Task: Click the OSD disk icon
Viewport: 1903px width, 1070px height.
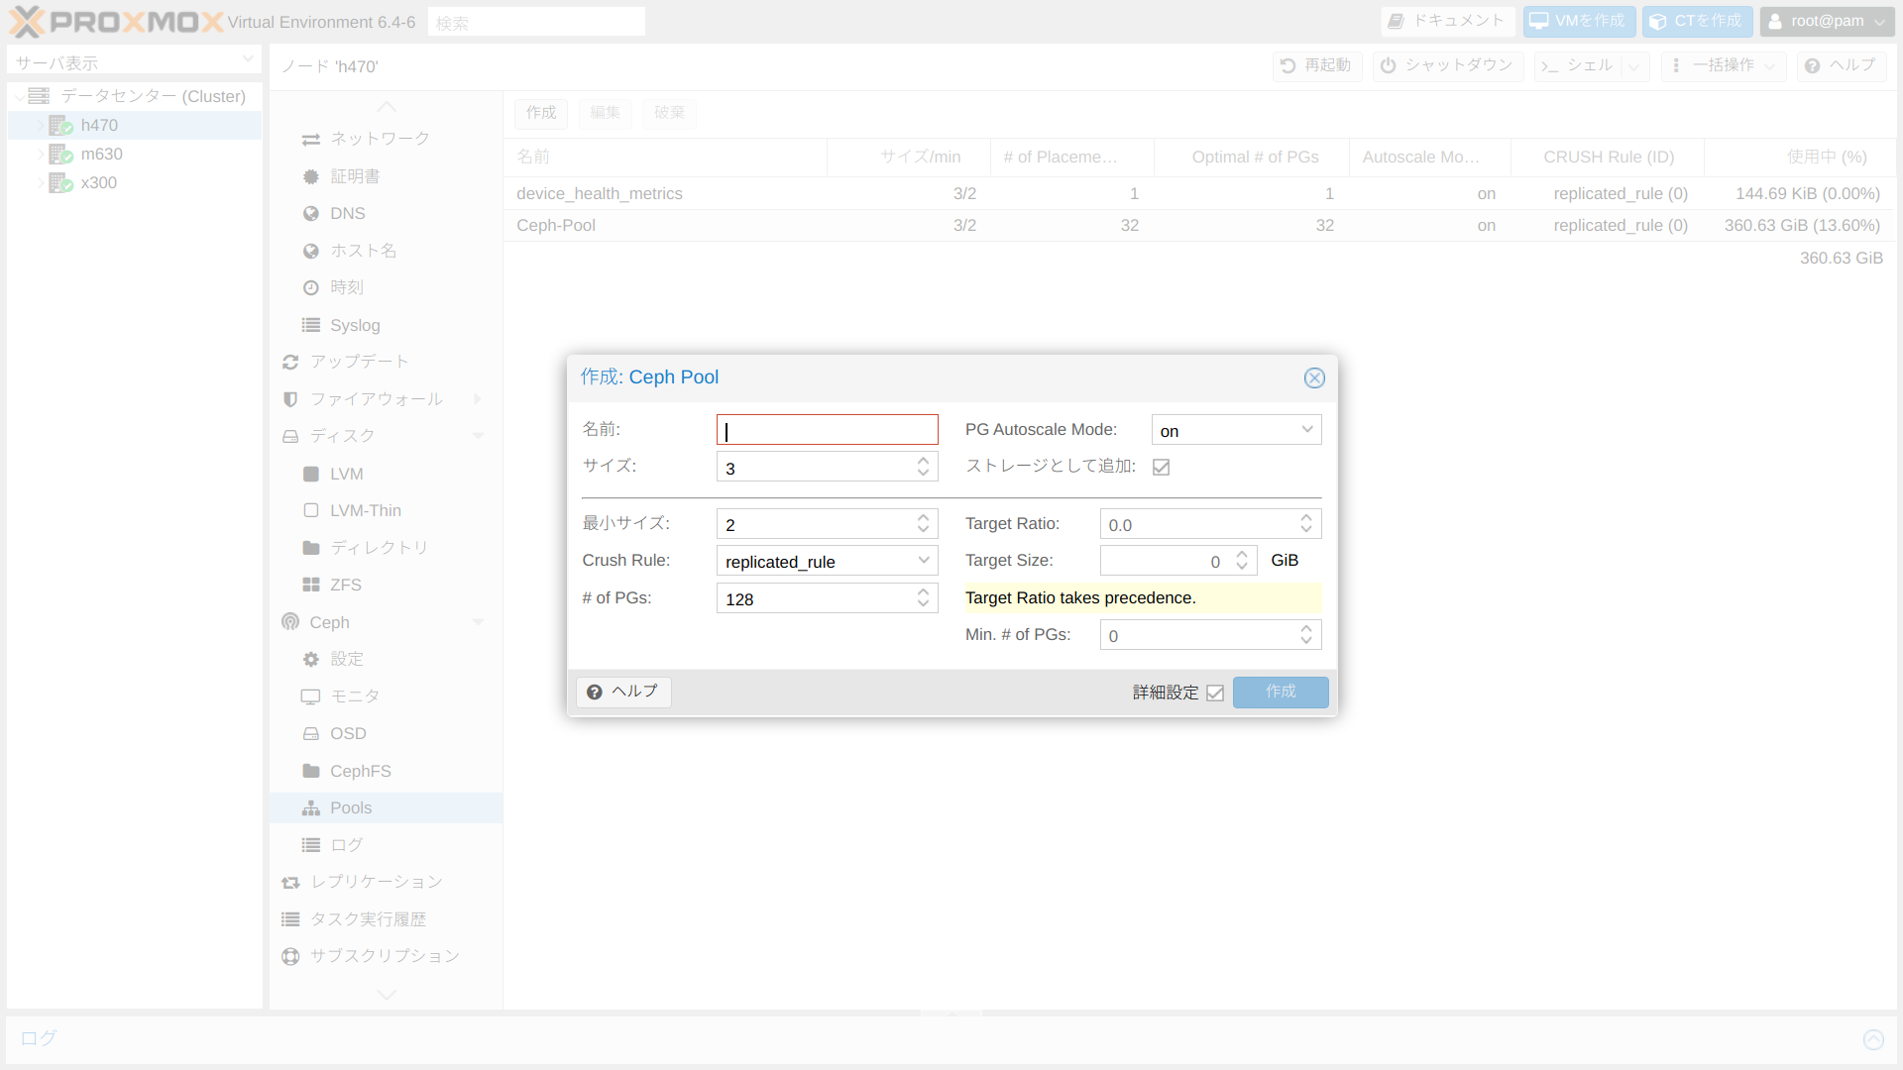Action: pyautogui.click(x=311, y=734)
